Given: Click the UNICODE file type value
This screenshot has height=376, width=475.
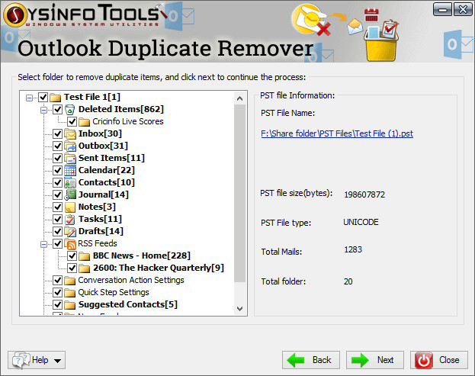Looking at the screenshot, I should tap(361, 223).
